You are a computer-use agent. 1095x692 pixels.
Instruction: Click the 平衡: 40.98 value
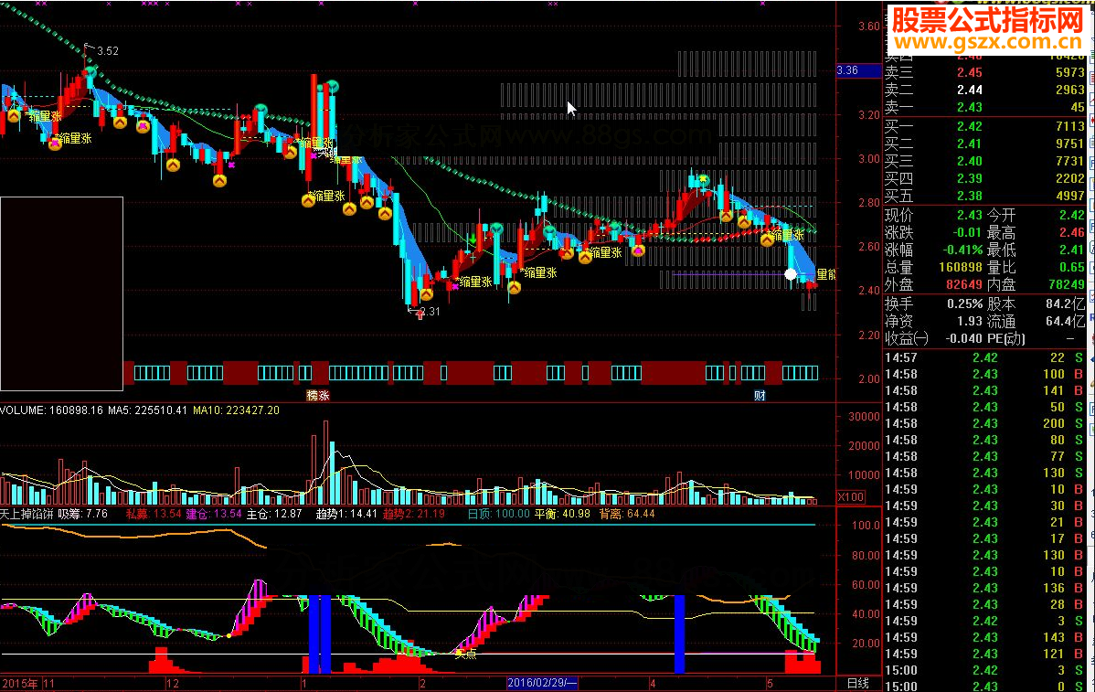[562, 514]
